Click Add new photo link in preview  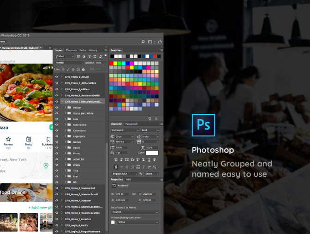(x=40, y=207)
